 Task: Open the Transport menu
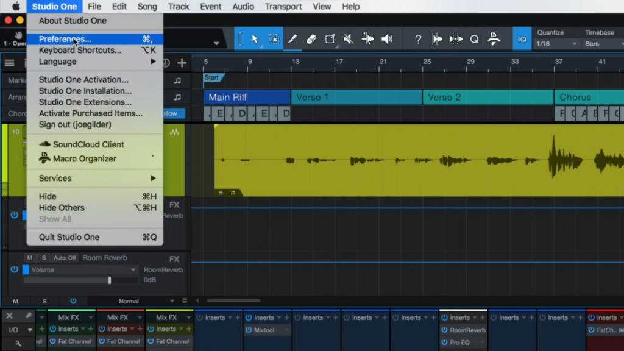point(283,6)
